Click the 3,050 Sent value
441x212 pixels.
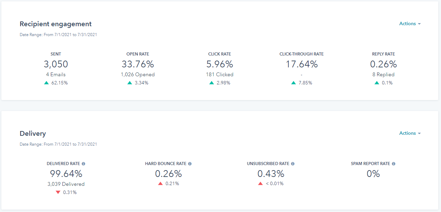point(56,64)
